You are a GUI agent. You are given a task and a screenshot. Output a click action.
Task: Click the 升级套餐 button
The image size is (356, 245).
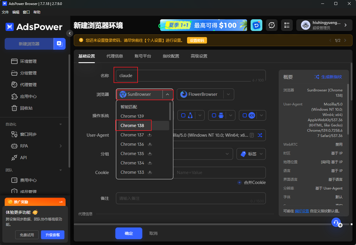[x=53, y=235]
